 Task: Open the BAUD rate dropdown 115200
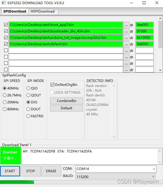(x=115, y=176)
